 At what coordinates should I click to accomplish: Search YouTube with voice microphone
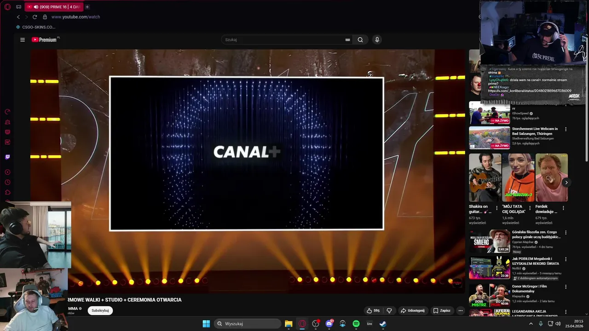377,40
